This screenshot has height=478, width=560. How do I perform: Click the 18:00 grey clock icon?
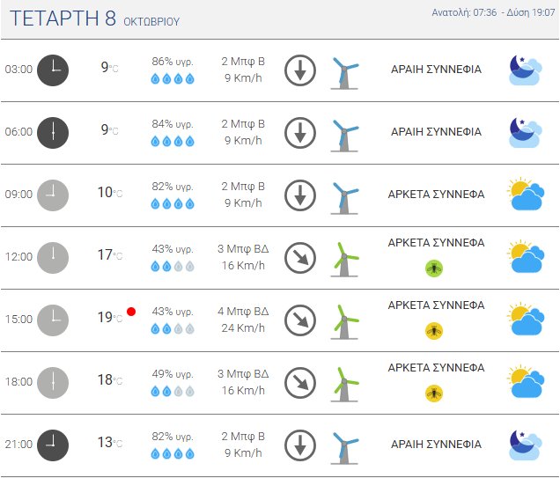(53, 382)
